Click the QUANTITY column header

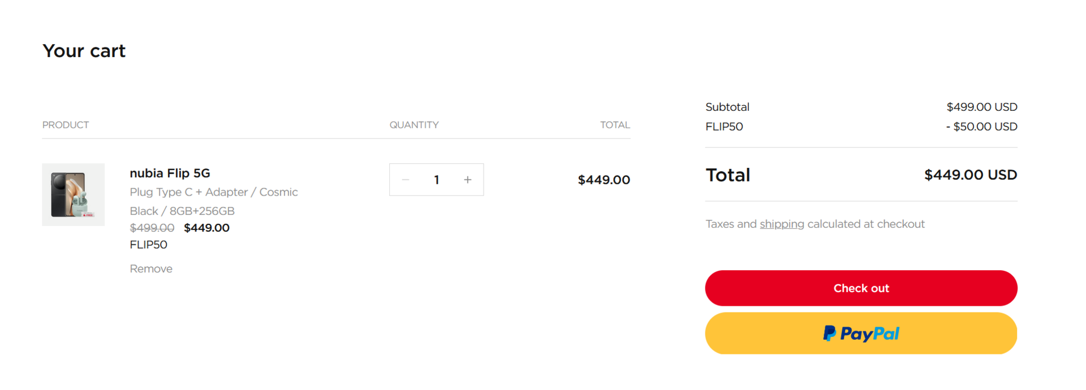(x=414, y=125)
